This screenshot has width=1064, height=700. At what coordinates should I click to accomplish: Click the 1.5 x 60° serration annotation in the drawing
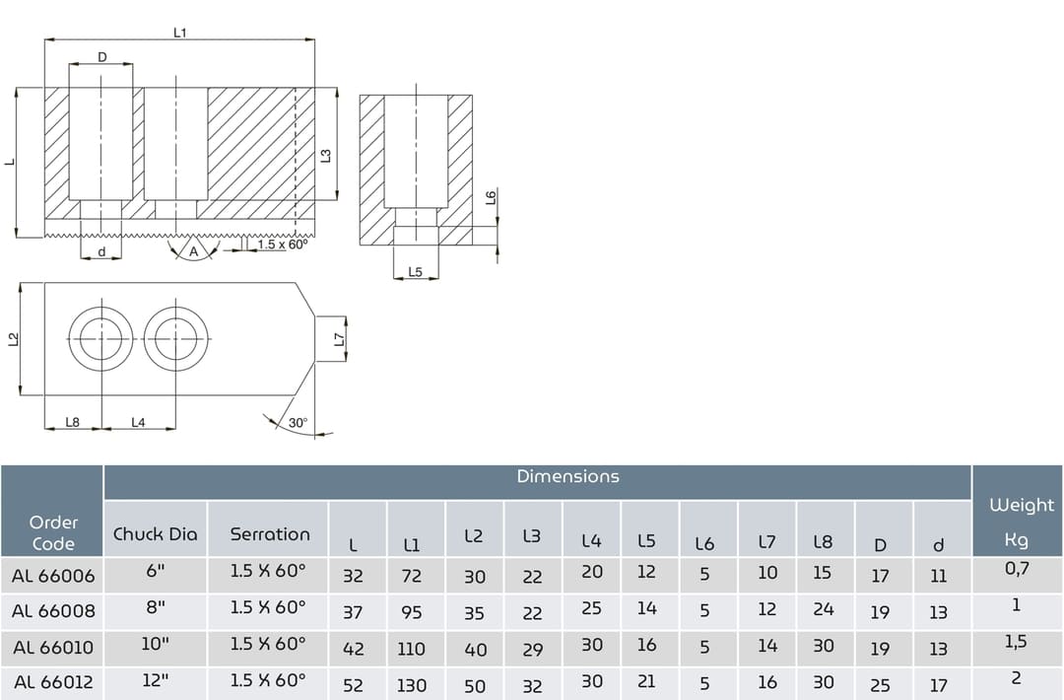[284, 245]
